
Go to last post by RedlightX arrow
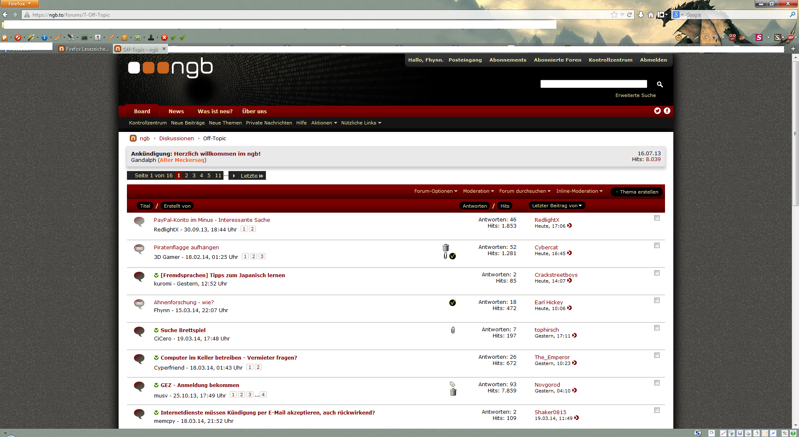tap(570, 226)
